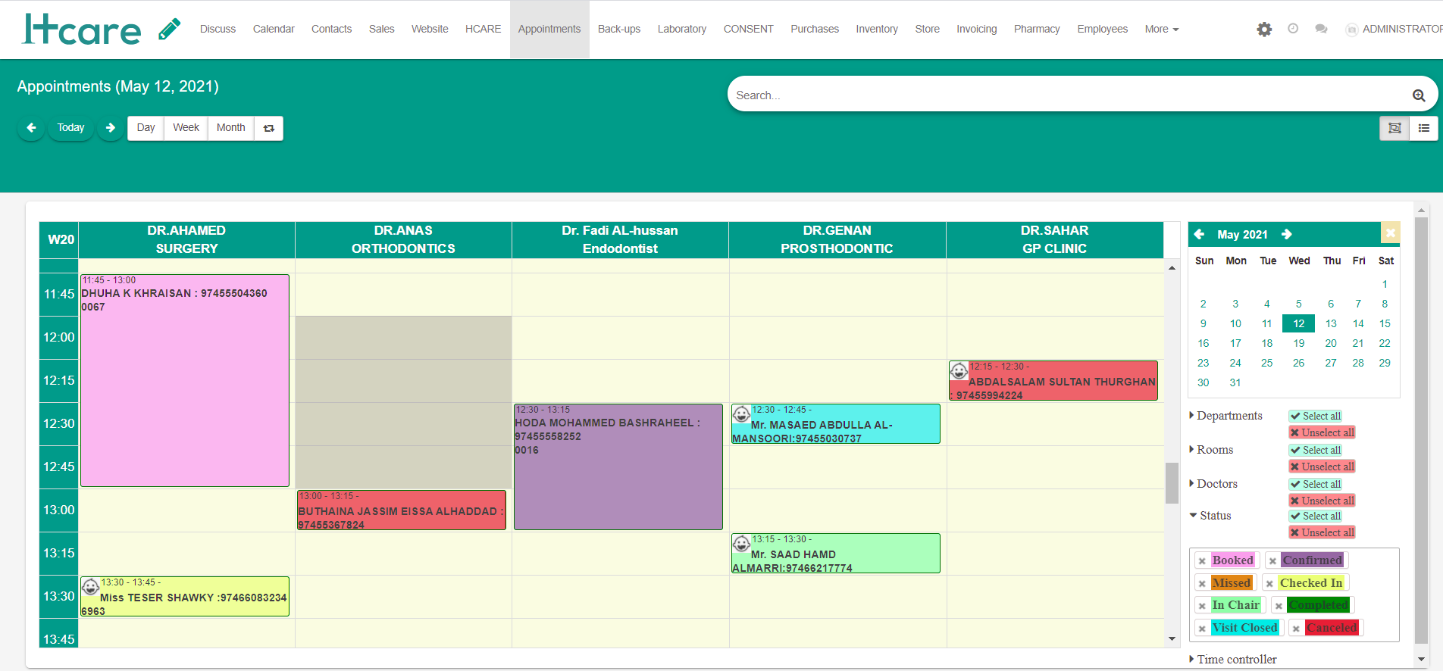Screen dimensions: 1443x671
Task: Remove the In Chair status filter
Action: [1202, 606]
